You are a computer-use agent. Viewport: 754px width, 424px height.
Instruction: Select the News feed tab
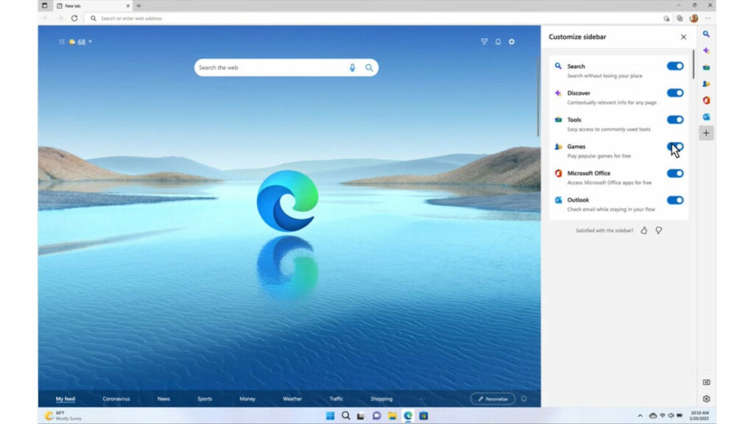[163, 399]
